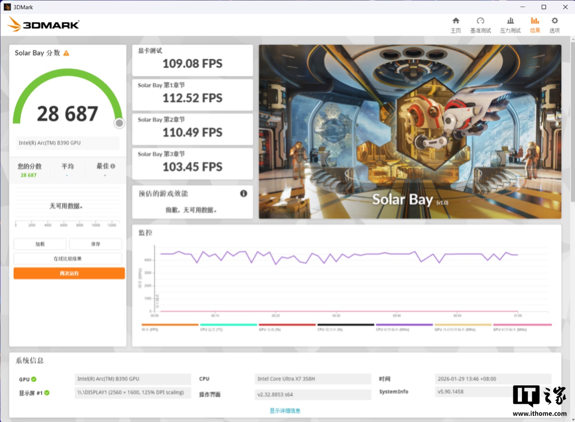The image size is (575, 422).
Task: Open the 选项 options tab
Action: tap(555, 25)
